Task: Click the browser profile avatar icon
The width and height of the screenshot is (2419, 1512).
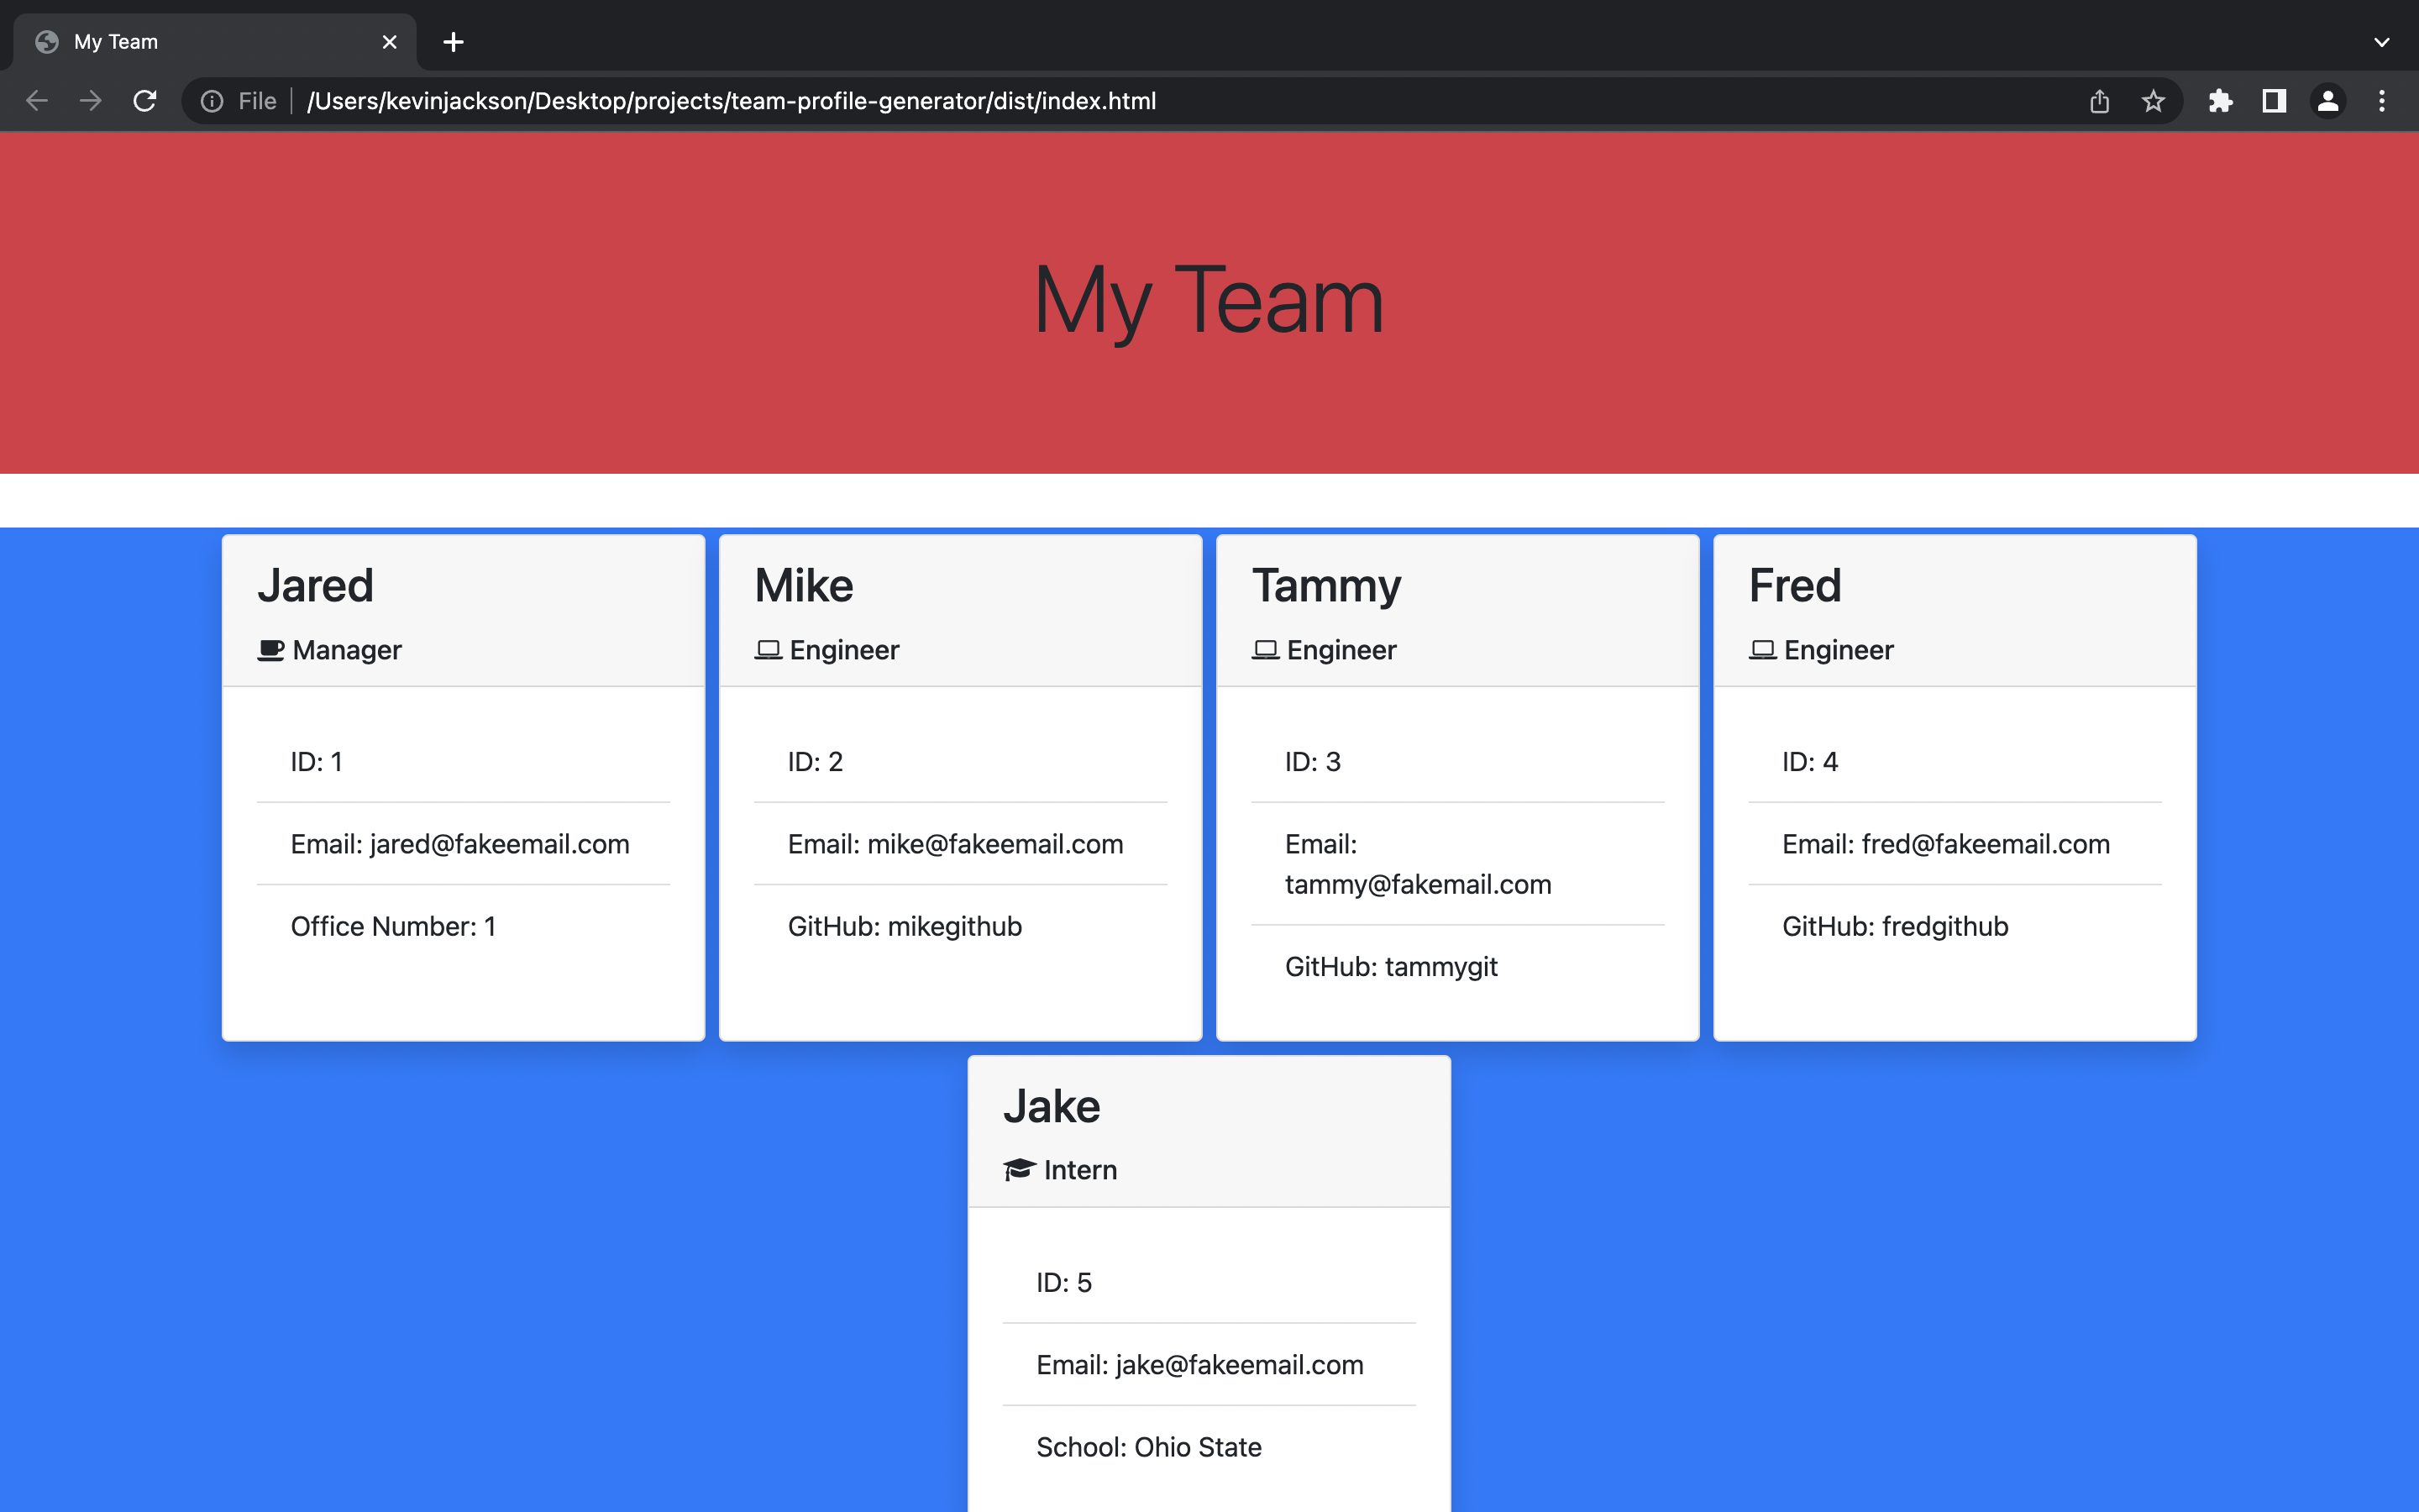Action: 2328,100
